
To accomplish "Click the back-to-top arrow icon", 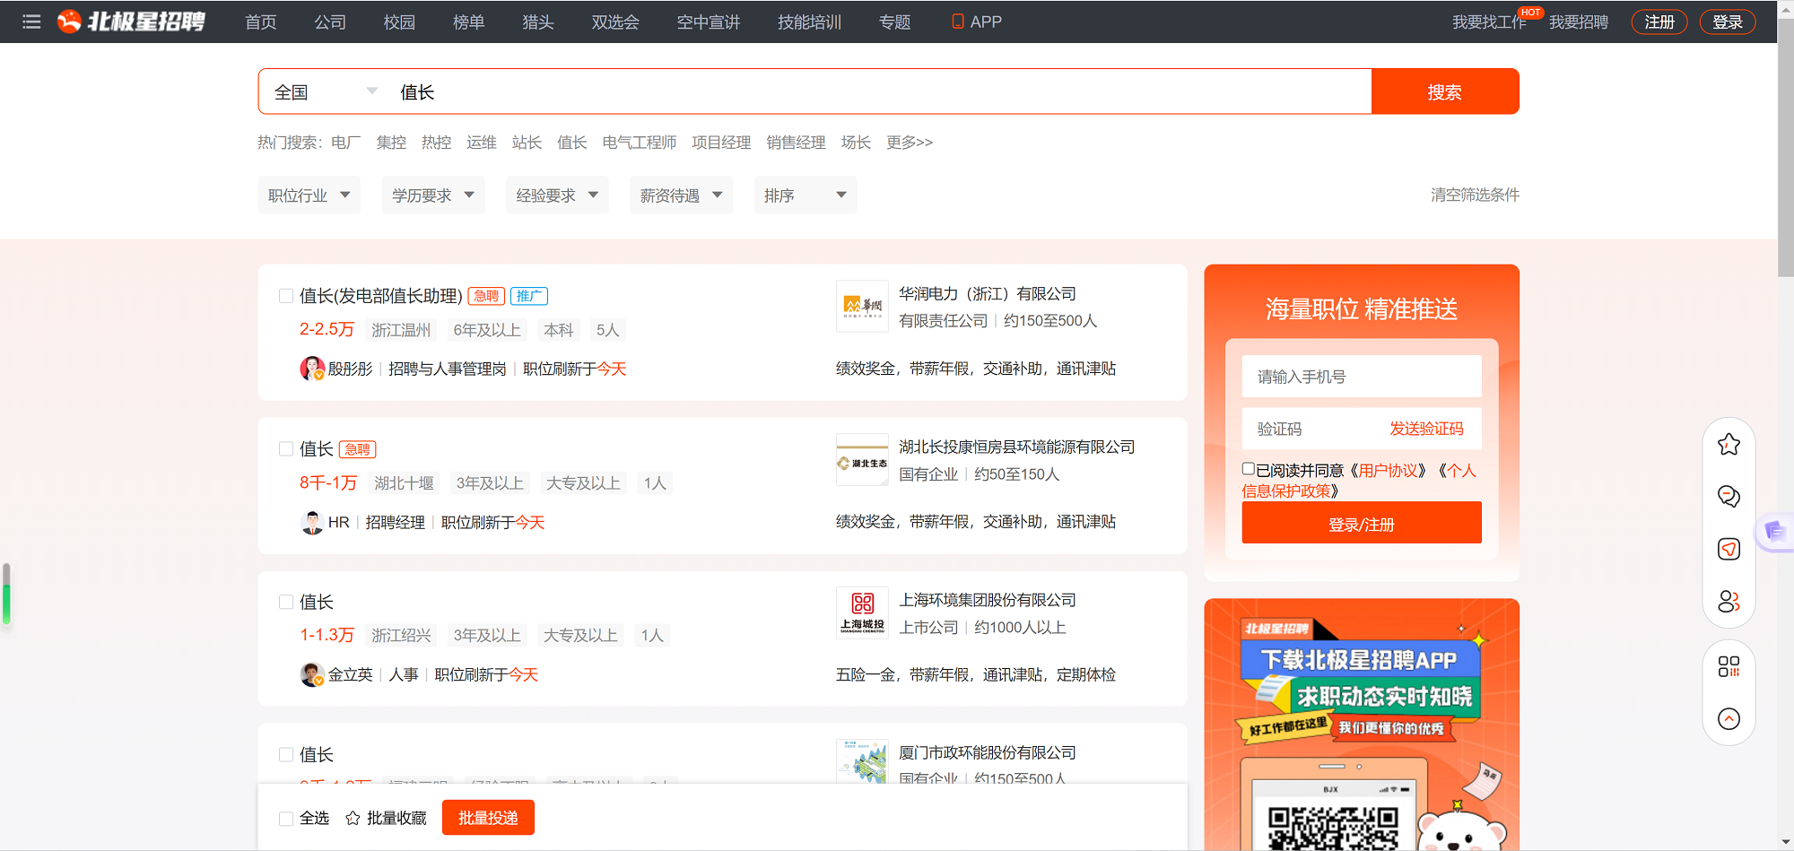I will pyautogui.click(x=1729, y=718).
